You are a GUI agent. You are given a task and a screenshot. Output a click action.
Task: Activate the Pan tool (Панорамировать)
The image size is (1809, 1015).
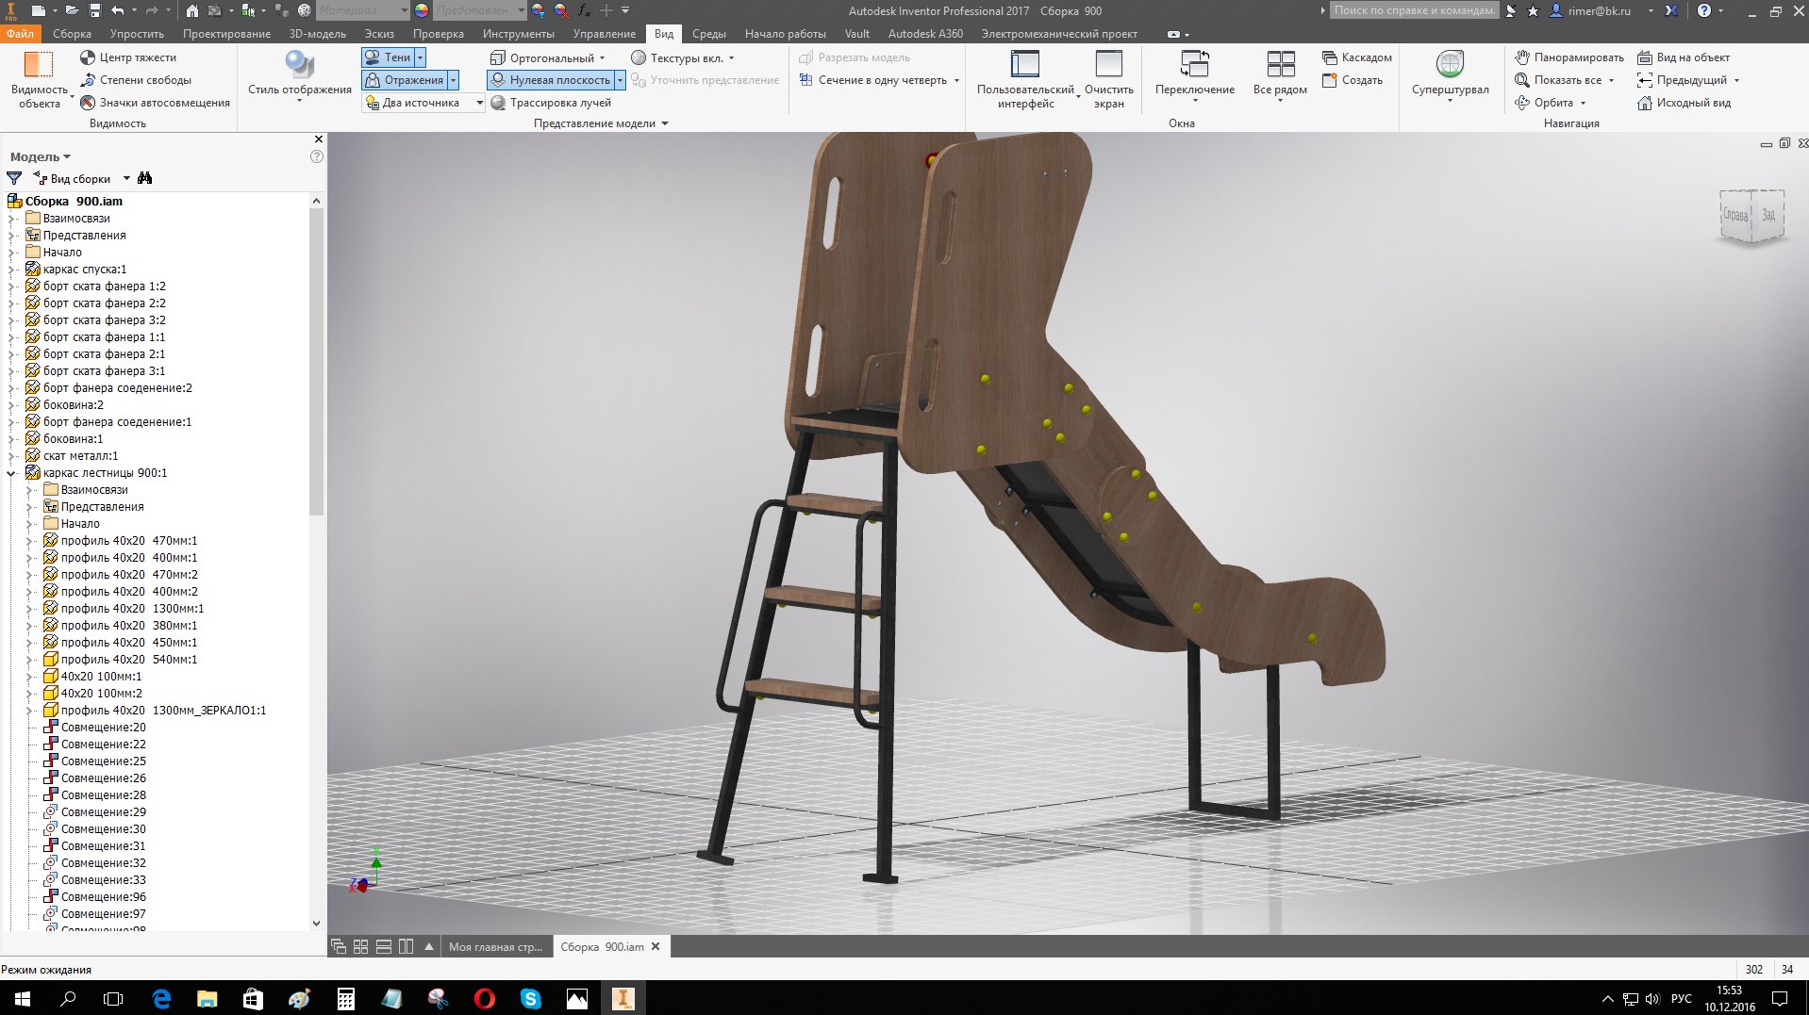pyautogui.click(x=1521, y=57)
